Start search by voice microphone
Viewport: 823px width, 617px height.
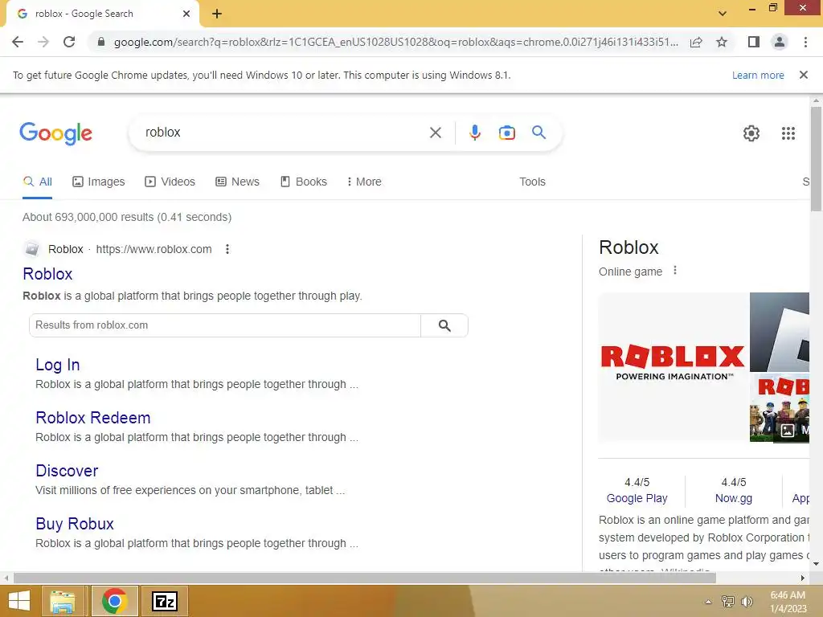(475, 133)
